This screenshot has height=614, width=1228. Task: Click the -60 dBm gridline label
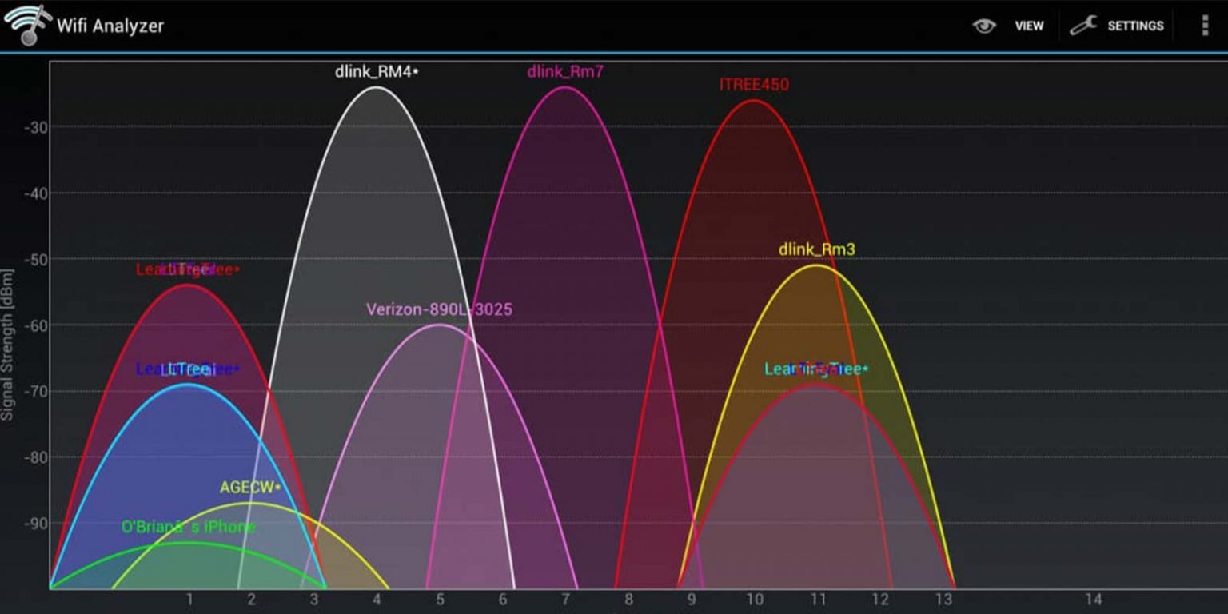34,326
